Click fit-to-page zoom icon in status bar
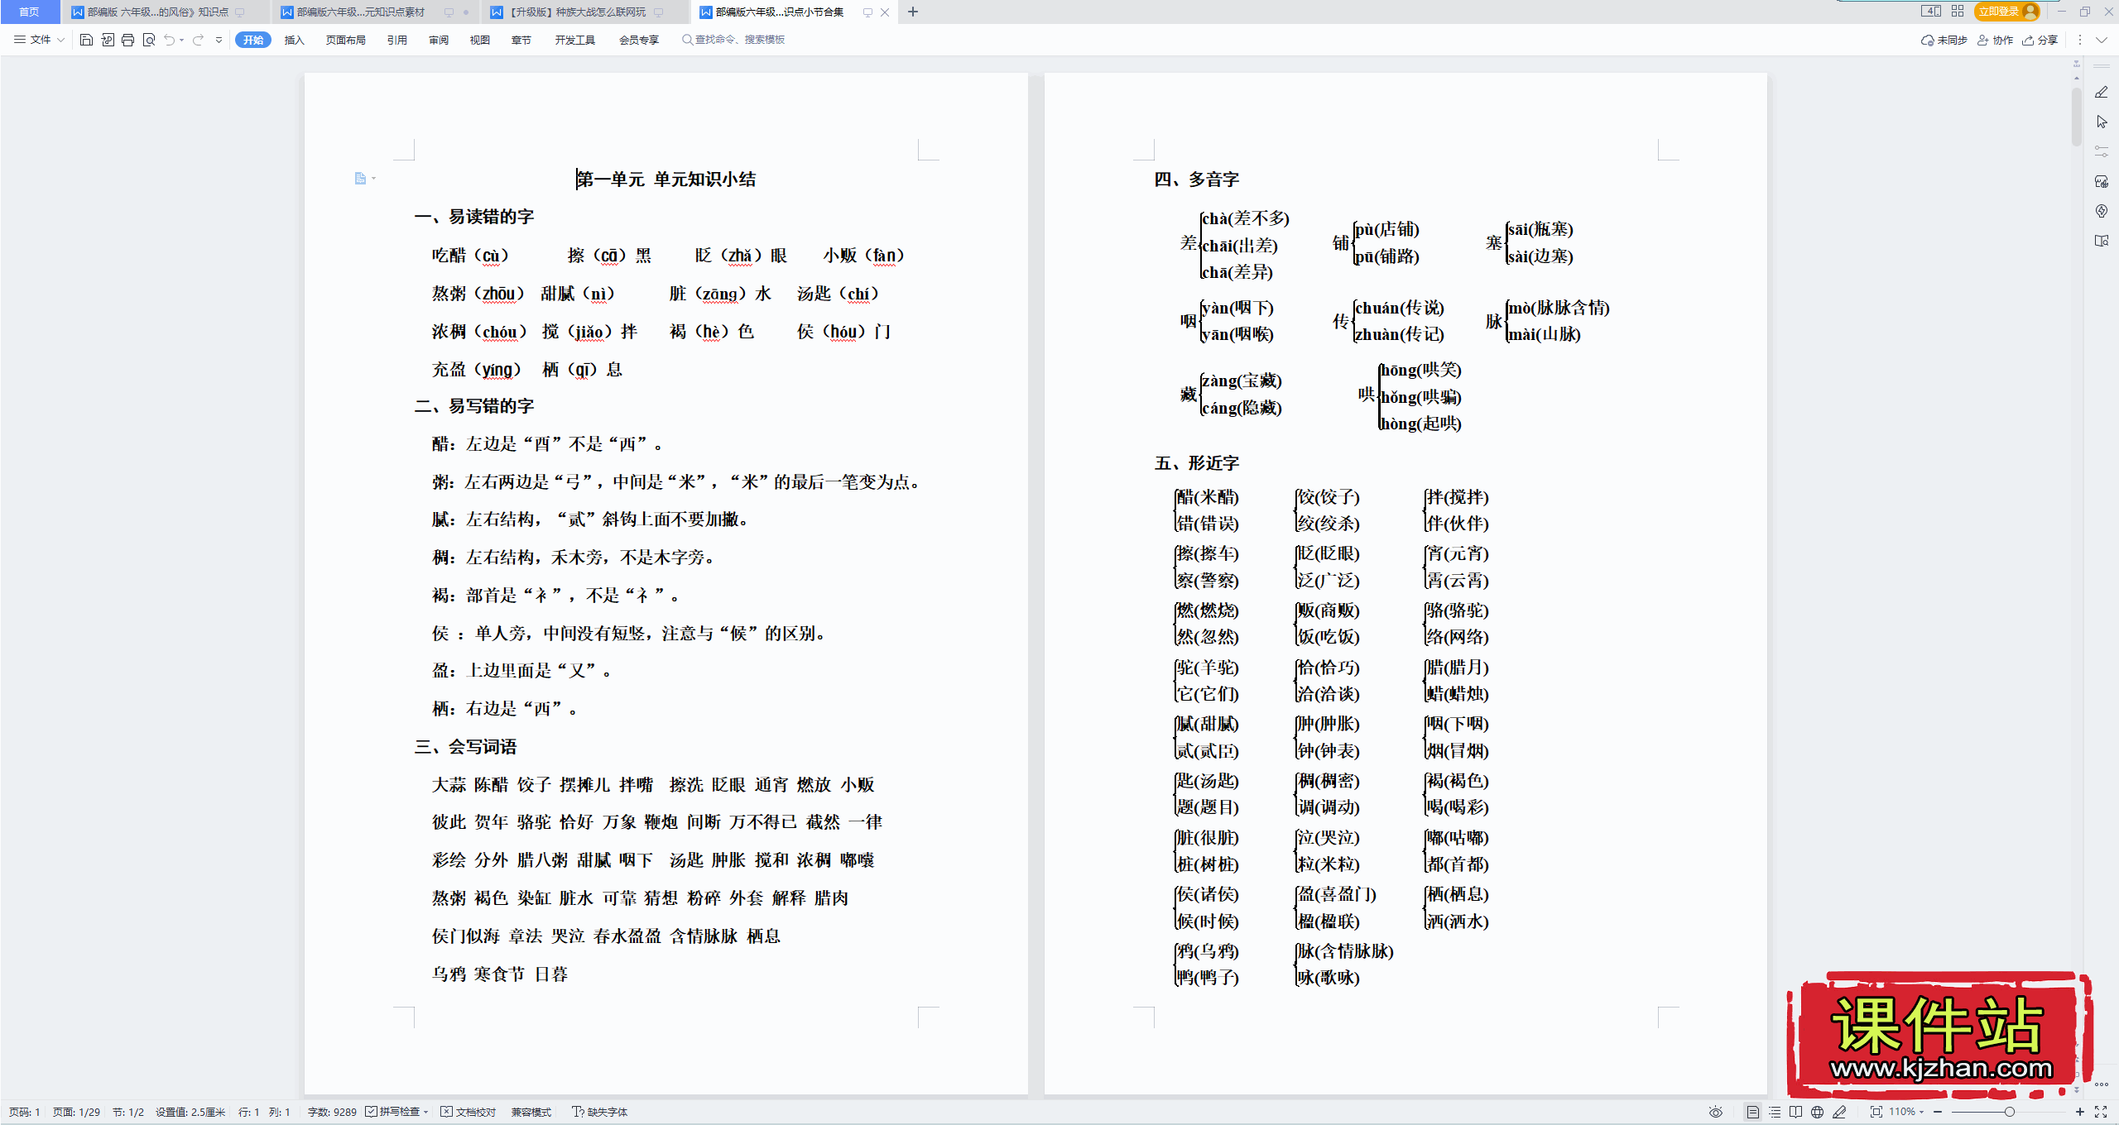 [1876, 1112]
